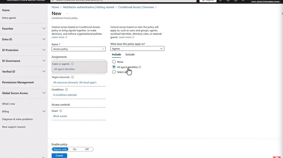Image resolution: width=283 pixels, height=158 pixels.
Task: Go to Home via the breadcrumb
Action: coord(55,7)
